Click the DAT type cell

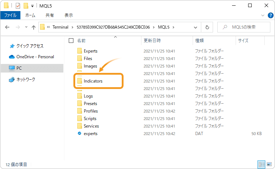pos(199,134)
